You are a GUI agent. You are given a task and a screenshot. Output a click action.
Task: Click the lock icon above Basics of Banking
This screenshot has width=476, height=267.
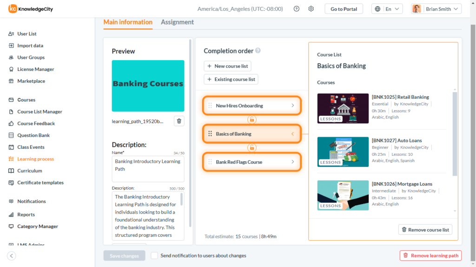(x=251, y=119)
